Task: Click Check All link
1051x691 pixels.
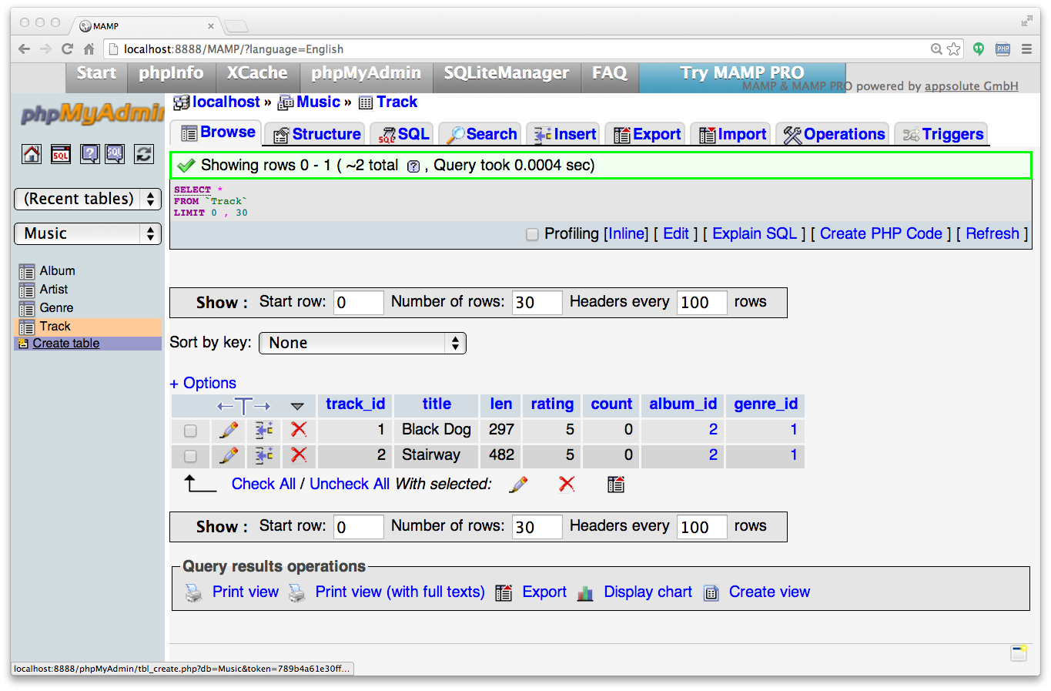Action: click(x=263, y=484)
